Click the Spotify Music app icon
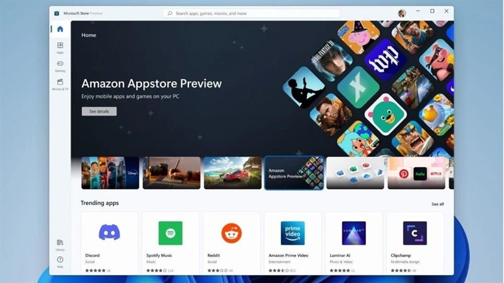The width and height of the screenshot is (504, 283). [x=170, y=233]
